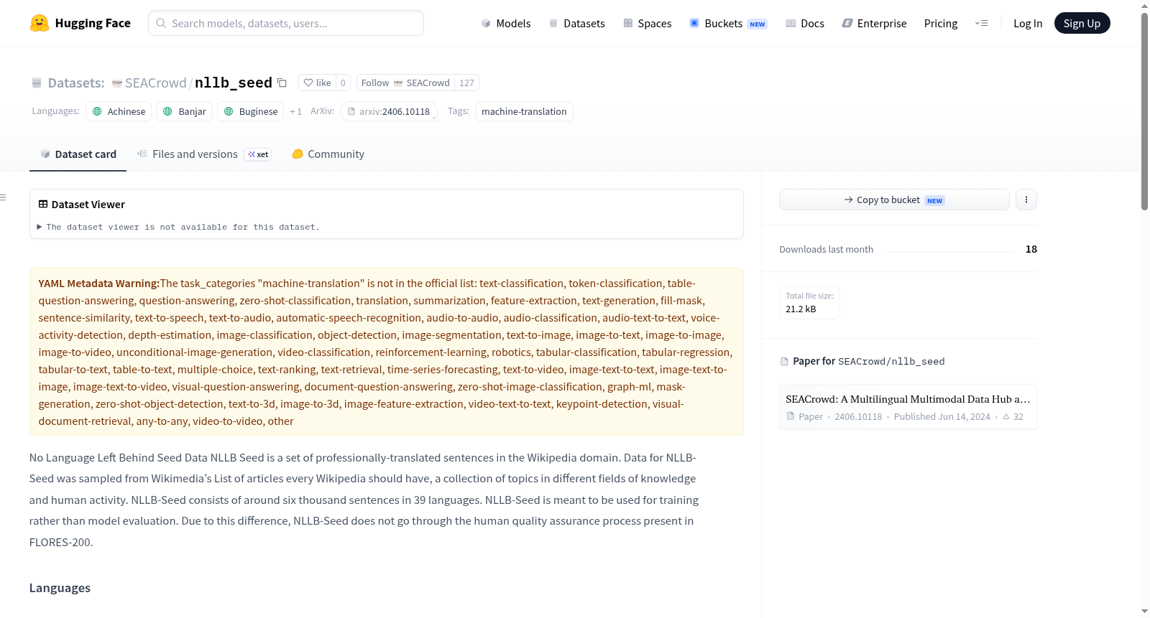Show the additional +1 languages
This screenshot has height=618, width=1150.
[x=295, y=112]
